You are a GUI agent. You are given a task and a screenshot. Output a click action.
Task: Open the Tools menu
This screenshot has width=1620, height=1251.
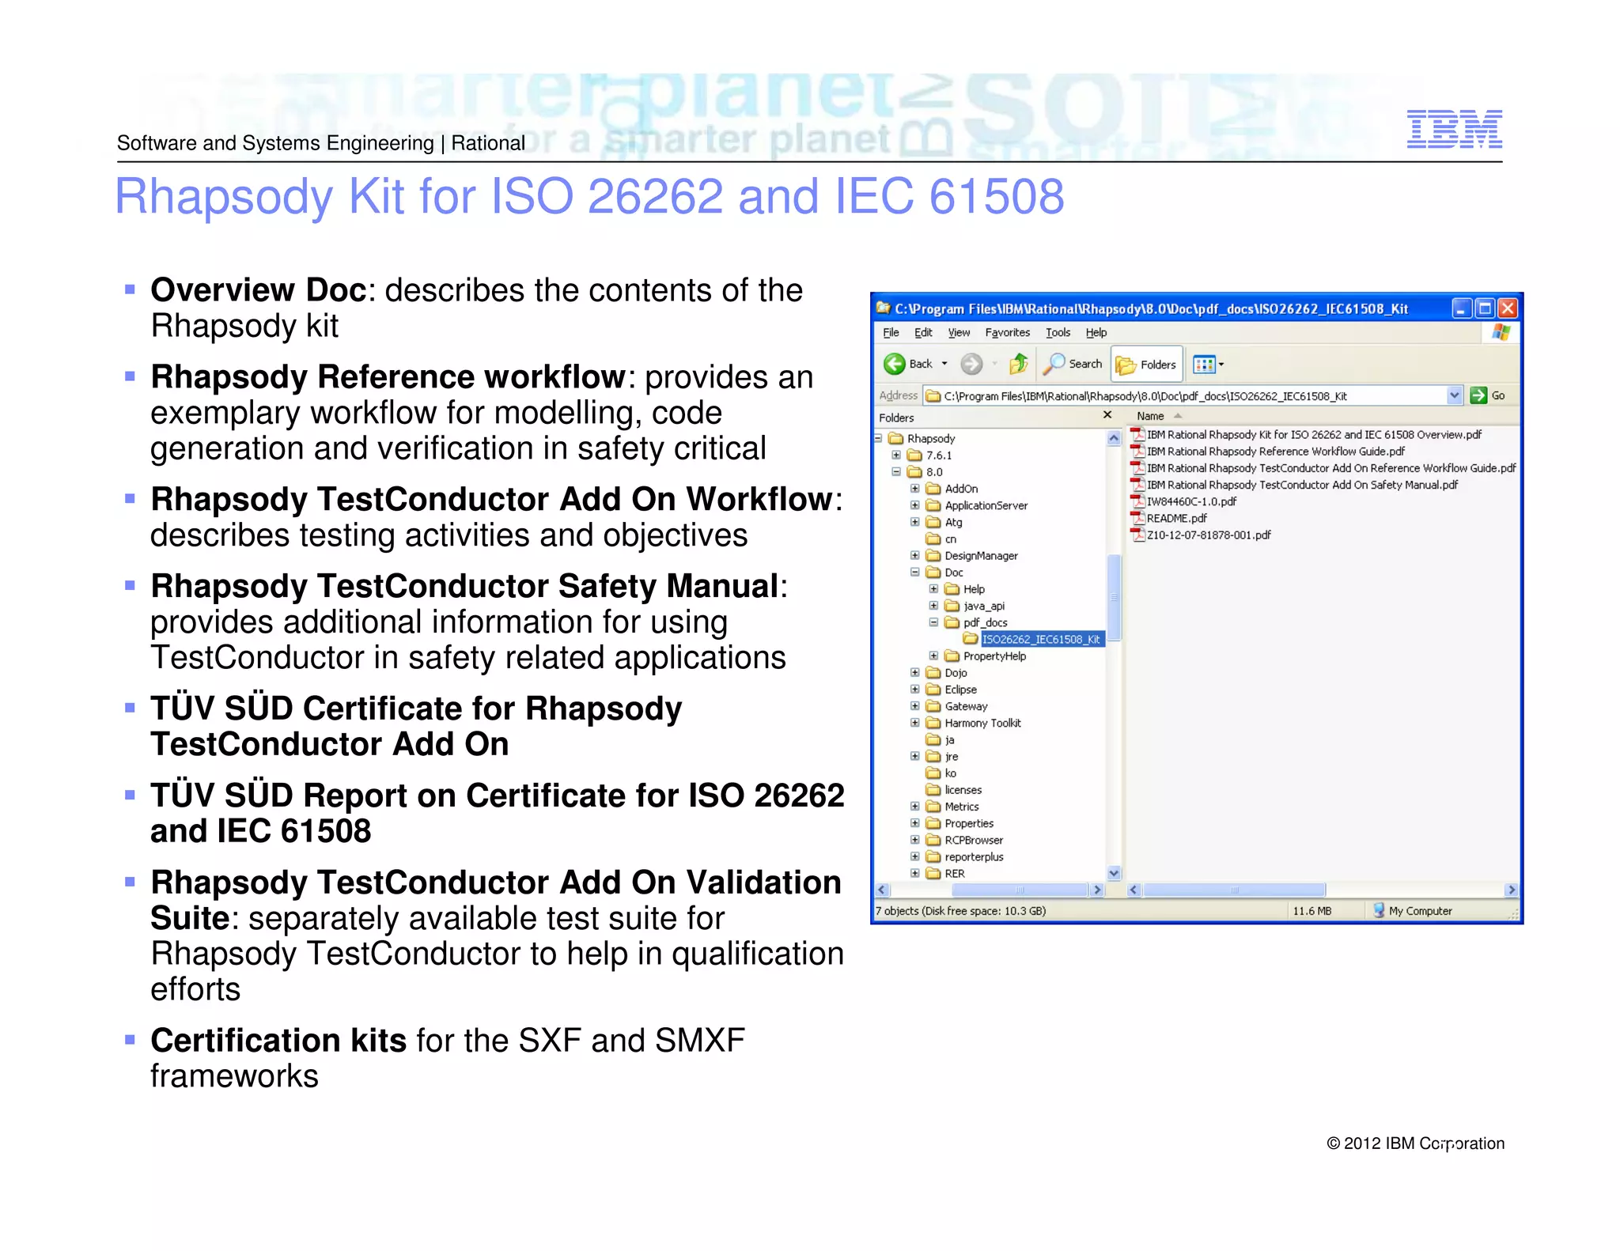point(1058,332)
